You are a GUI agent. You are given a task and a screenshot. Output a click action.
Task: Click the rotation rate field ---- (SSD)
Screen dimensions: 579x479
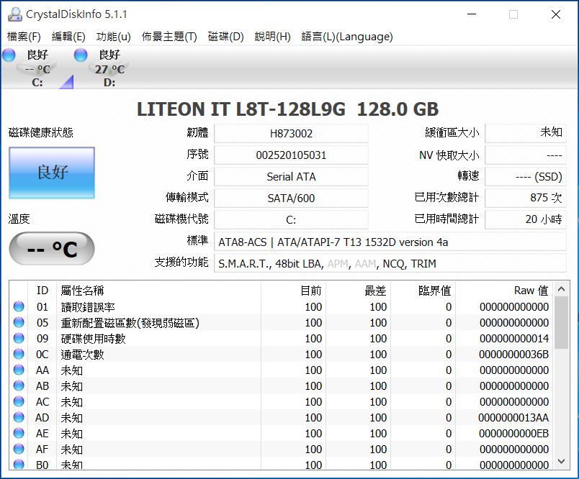pyautogui.click(x=526, y=177)
